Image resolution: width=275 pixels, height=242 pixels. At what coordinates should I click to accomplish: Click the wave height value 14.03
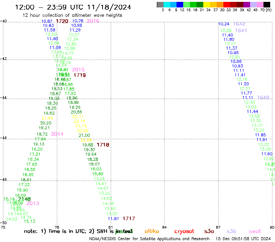[12, 219]
